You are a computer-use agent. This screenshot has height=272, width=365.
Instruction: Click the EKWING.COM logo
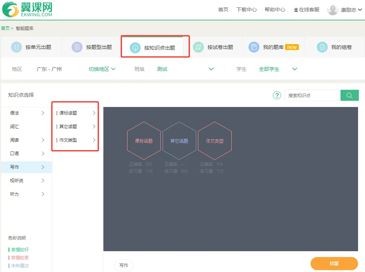click(x=27, y=9)
